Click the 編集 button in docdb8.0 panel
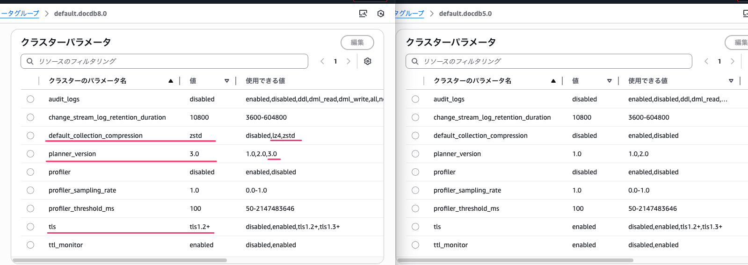Screen dimensions: 748x265 click(357, 43)
